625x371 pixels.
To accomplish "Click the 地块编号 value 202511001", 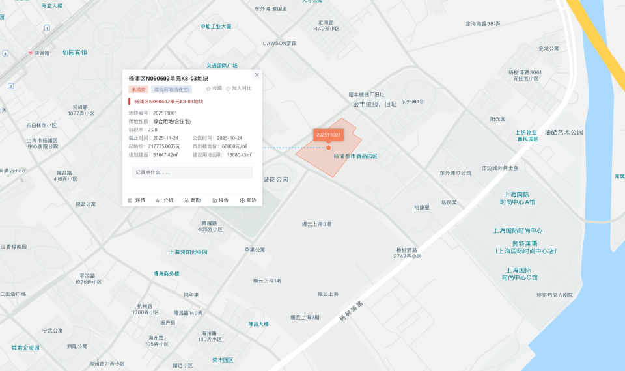I will [x=165, y=113].
